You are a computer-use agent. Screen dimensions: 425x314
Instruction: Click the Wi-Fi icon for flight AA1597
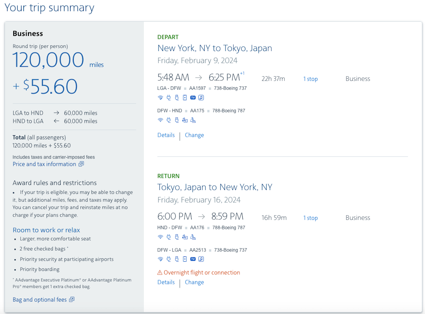tap(160, 98)
